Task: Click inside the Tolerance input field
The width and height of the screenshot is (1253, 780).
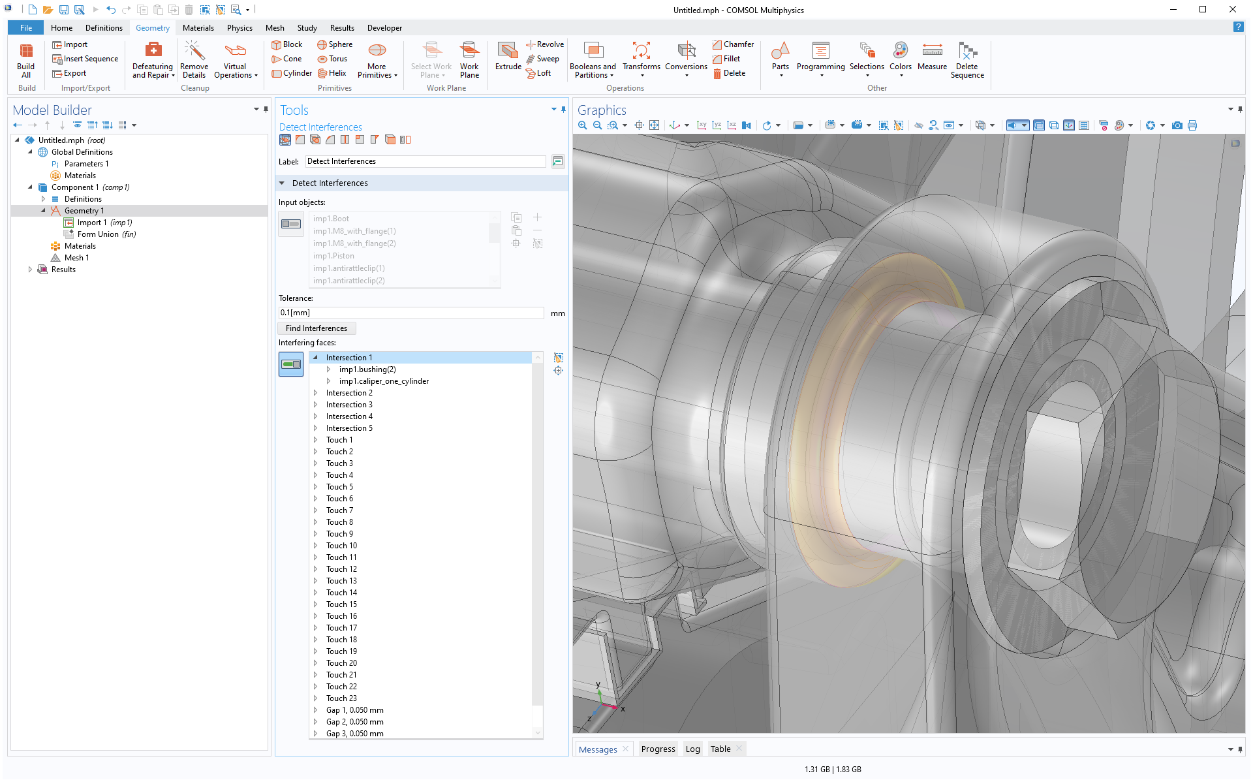Action: (x=410, y=313)
